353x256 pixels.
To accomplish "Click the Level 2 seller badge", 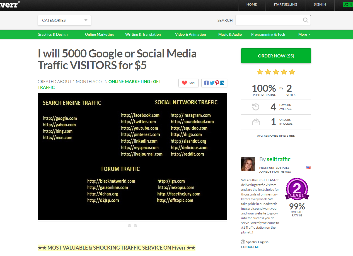I will pyautogui.click(x=297, y=189).
